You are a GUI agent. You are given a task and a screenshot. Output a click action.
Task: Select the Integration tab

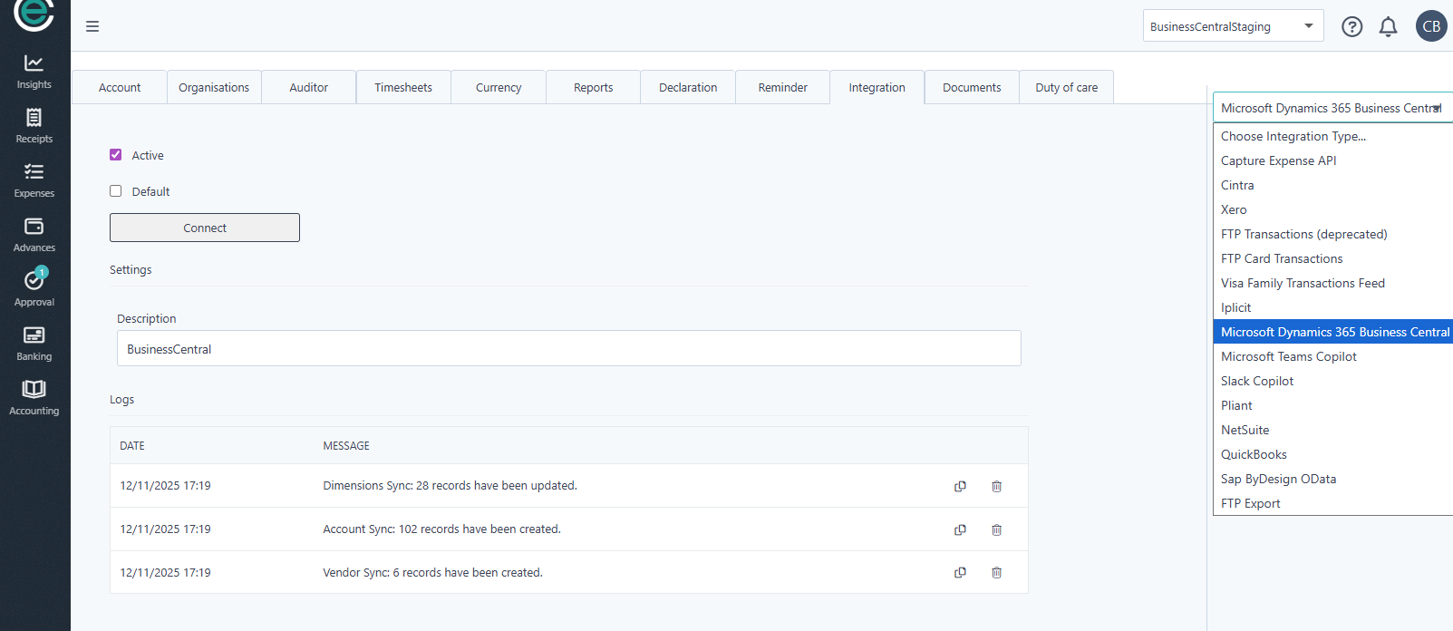point(877,87)
